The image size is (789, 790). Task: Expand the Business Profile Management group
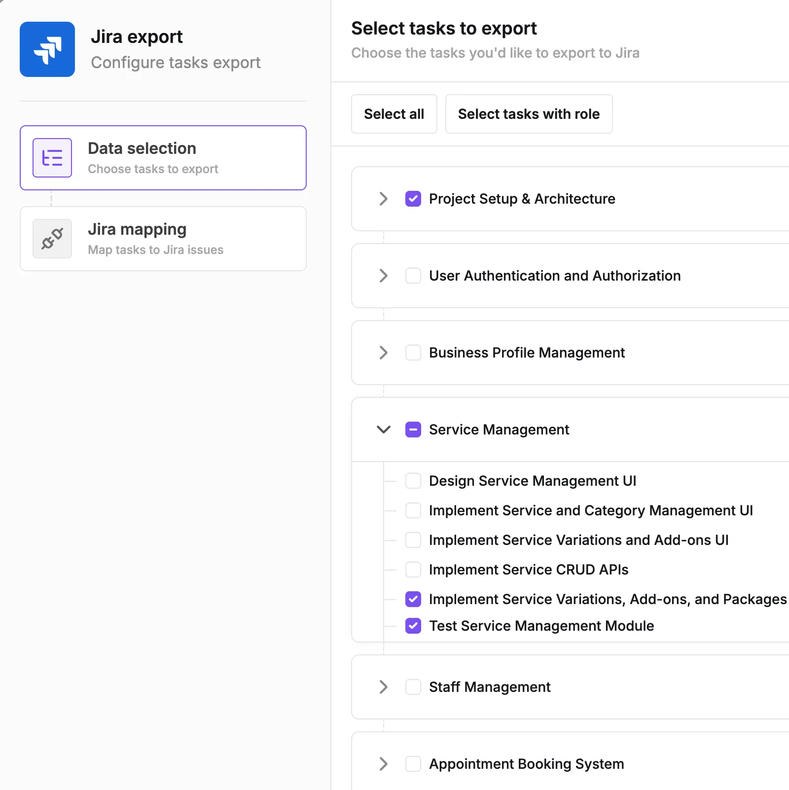coord(384,353)
